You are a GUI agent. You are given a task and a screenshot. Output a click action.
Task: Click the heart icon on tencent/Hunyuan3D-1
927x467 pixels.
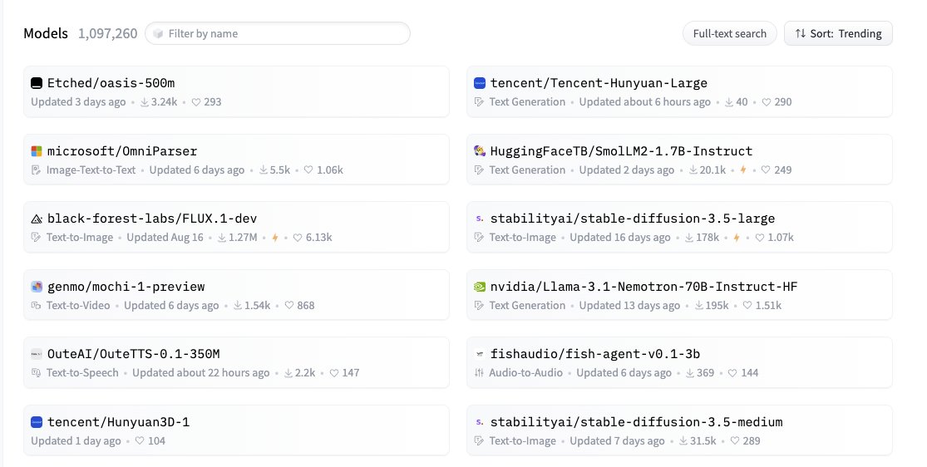[140, 441]
